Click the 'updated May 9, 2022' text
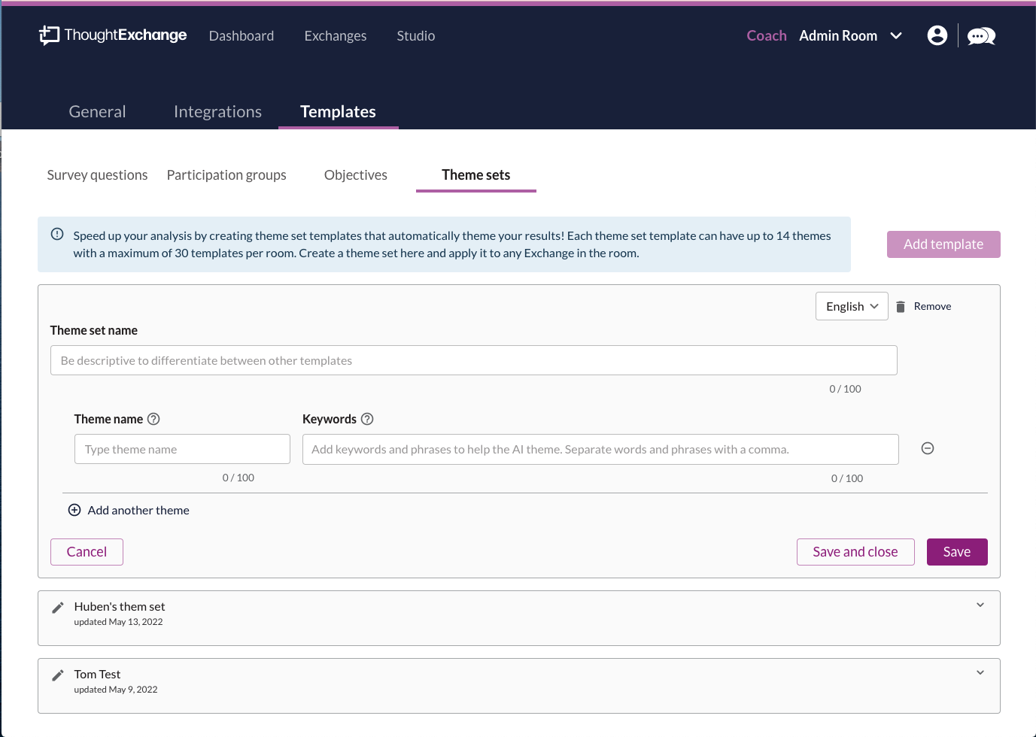Viewport: 1036px width, 737px height. pos(116,690)
